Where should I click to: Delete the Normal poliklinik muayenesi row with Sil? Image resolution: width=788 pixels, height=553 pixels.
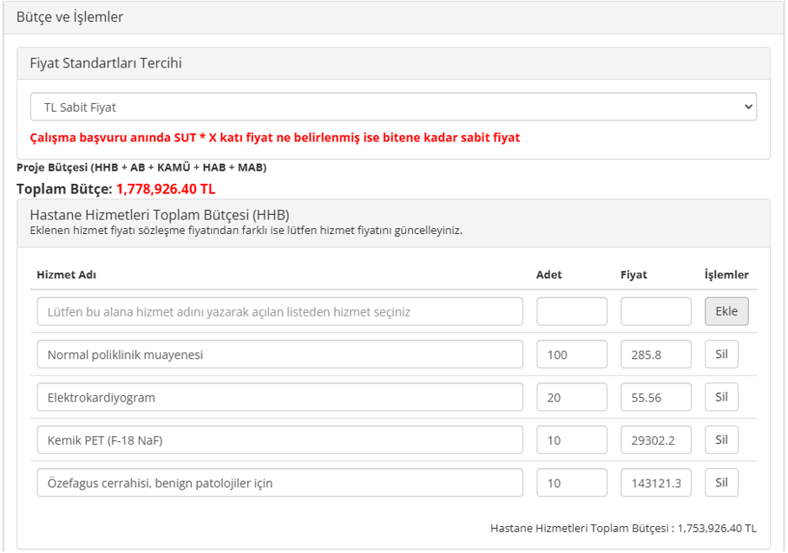pos(720,354)
